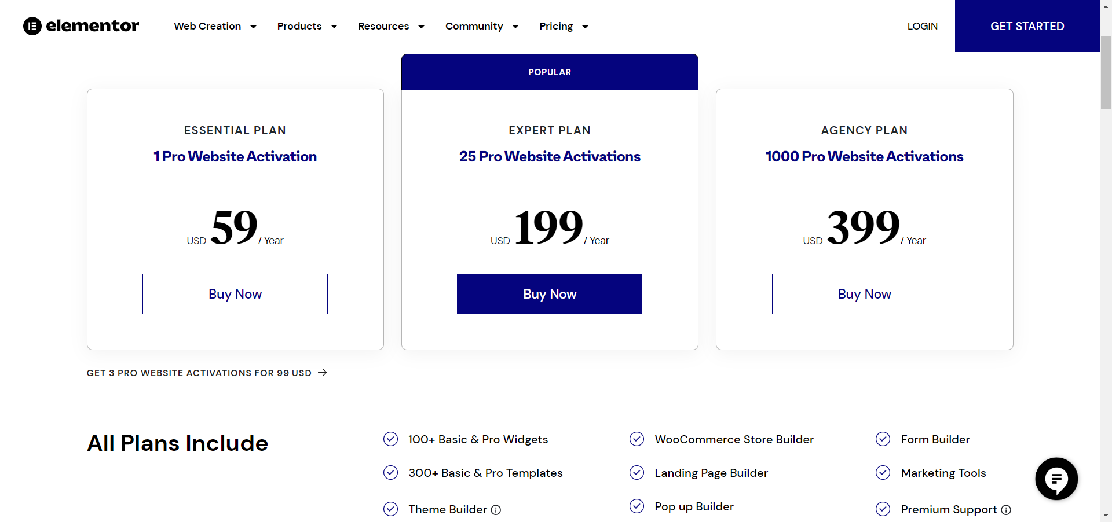The width and height of the screenshot is (1112, 522).
Task: Open the Products dropdown menu
Action: (307, 26)
